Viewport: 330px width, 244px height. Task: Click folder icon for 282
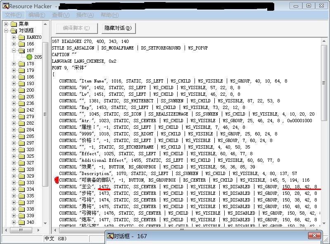tap(21, 123)
